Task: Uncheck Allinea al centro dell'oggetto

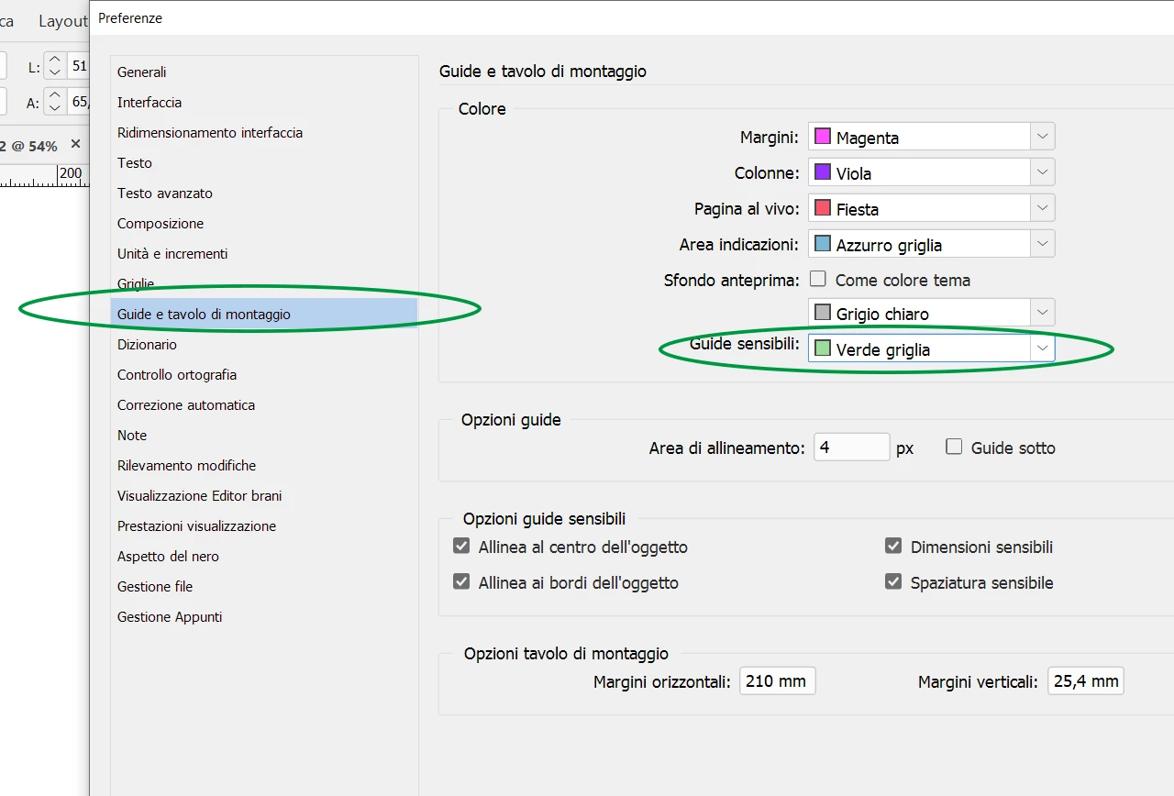Action: [461, 547]
